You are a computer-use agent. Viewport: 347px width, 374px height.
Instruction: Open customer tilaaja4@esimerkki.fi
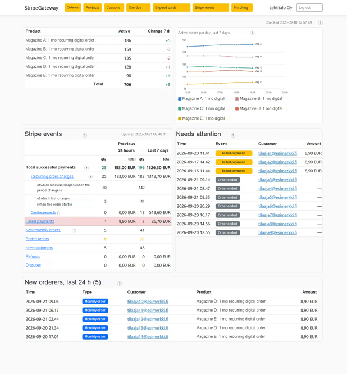point(277,189)
